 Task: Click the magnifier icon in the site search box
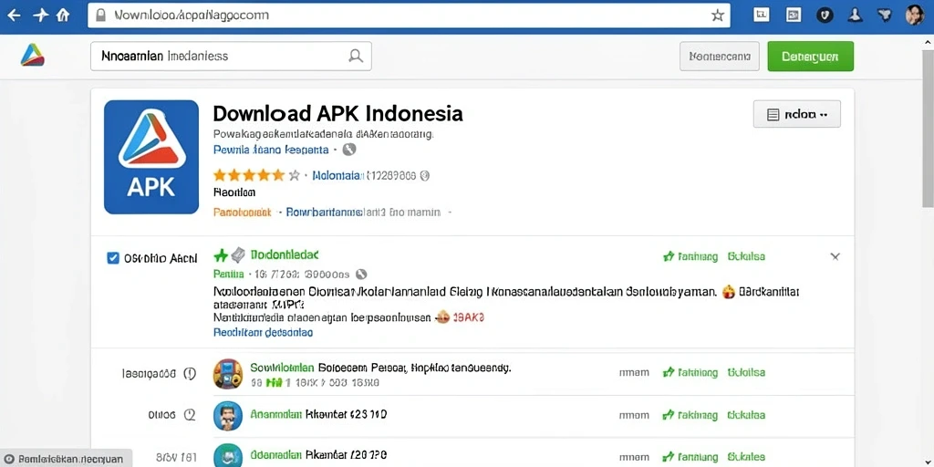[x=356, y=56]
